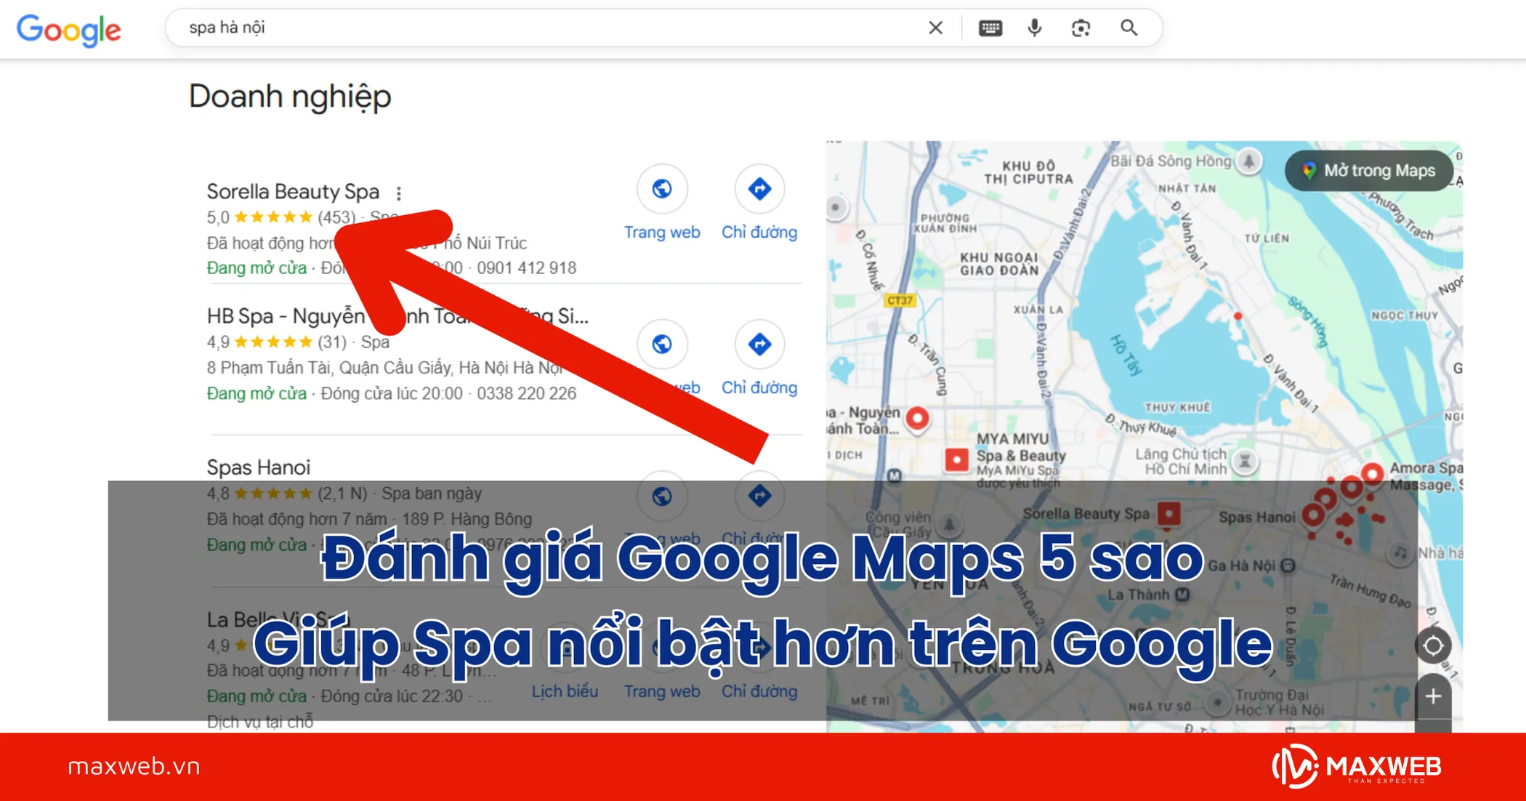Open Google Lens image search

(x=1081, y=28)
